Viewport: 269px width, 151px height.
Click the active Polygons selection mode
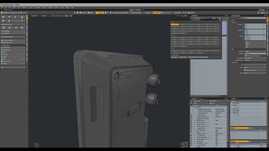(100, 13)
